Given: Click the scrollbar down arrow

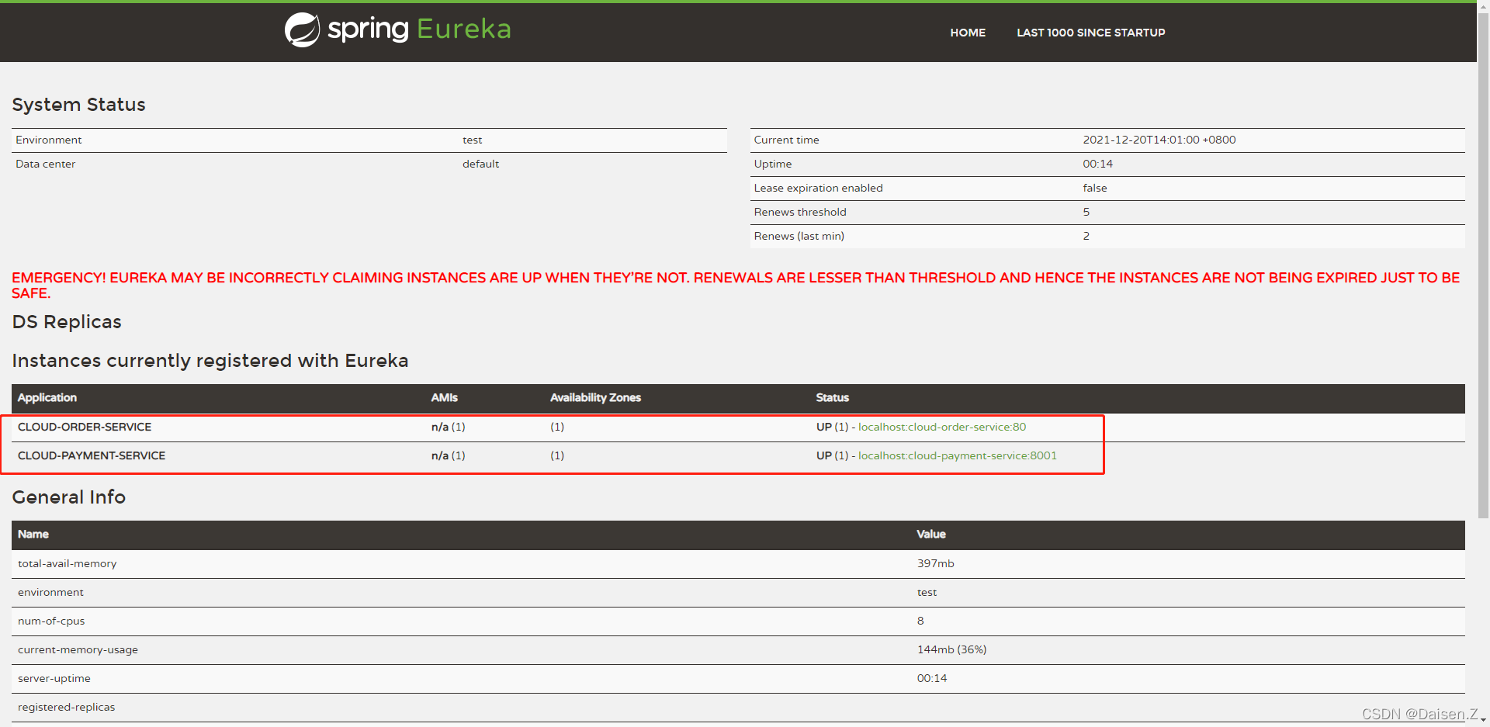Looking at the screenshot, I should click(1483, 721).
